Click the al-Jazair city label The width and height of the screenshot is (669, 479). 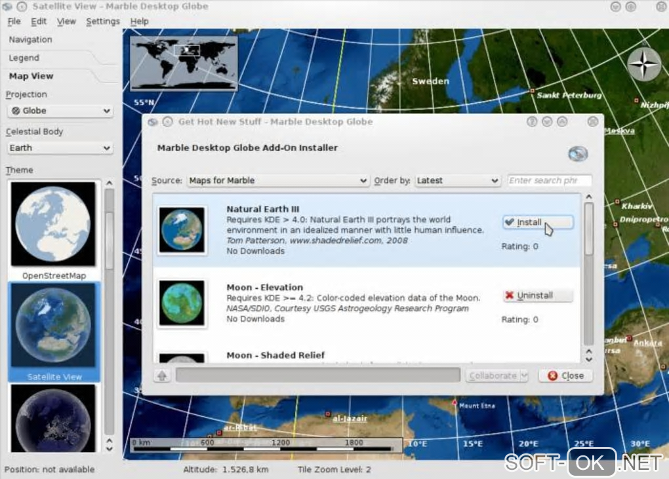(x=350, y=418)
